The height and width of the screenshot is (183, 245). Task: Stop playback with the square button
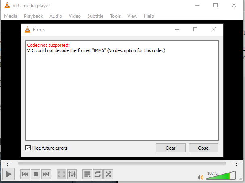coord(36,174)
